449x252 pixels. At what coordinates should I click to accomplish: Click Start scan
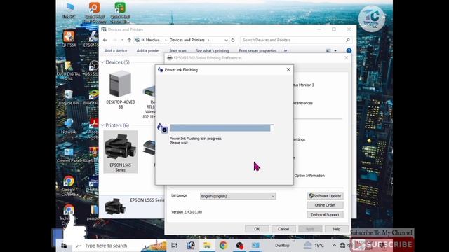(x=177, y=51)
